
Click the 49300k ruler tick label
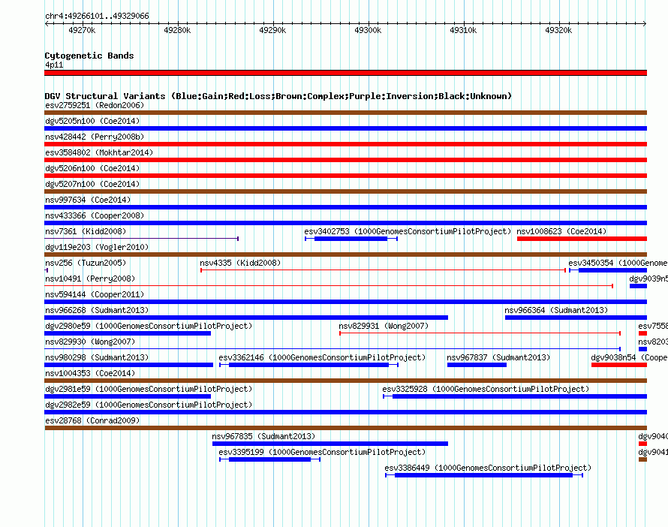point(368,30)
